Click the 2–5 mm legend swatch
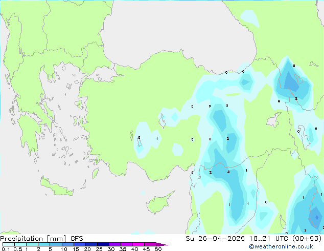The height and width of the screenshot is (251, 324). click(x=44, y=244)
